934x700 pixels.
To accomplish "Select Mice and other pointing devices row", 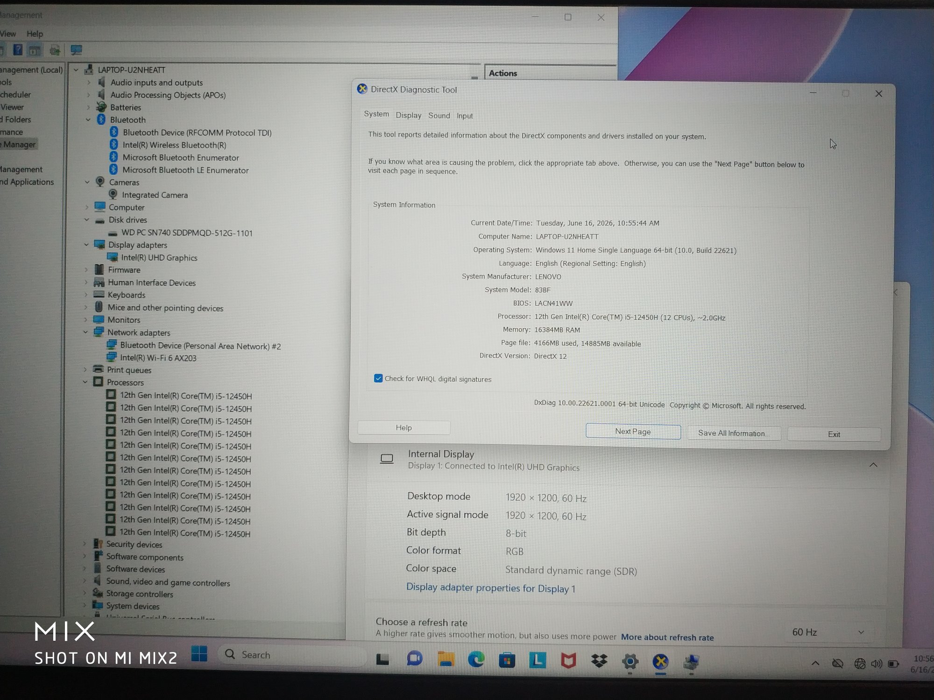I will click(x=165, y=308).
